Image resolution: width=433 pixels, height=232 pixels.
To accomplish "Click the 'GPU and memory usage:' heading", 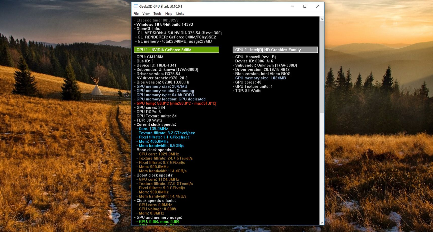I will (158, 217).
